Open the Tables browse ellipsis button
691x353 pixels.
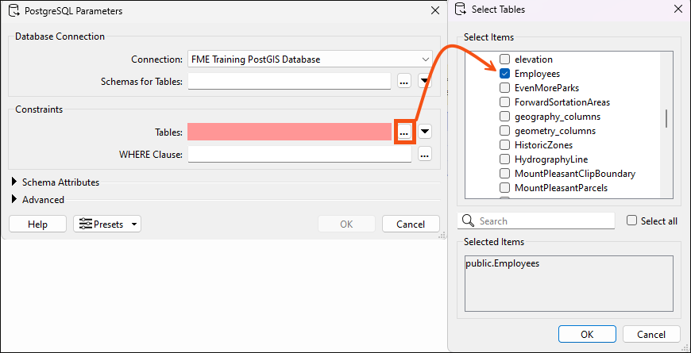click(x=404, y=132)
